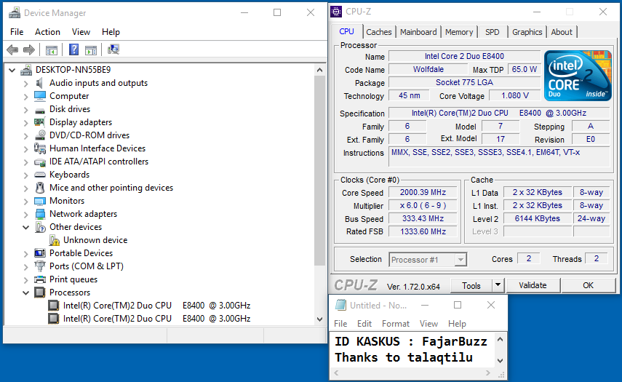Viewport: 622px width, 382px height.
Task: Click the Validate button in CPU-Z
Action: click(x=533, y=285)
